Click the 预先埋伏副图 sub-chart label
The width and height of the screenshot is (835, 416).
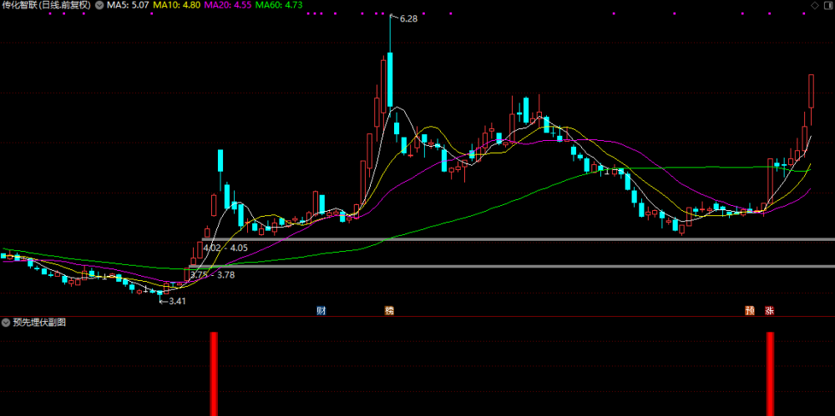click(x=39, y=322)
